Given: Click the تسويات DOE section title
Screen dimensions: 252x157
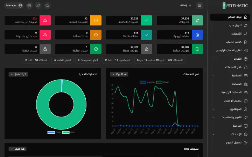Looking at the screenshot, I should tap(191, 149).
